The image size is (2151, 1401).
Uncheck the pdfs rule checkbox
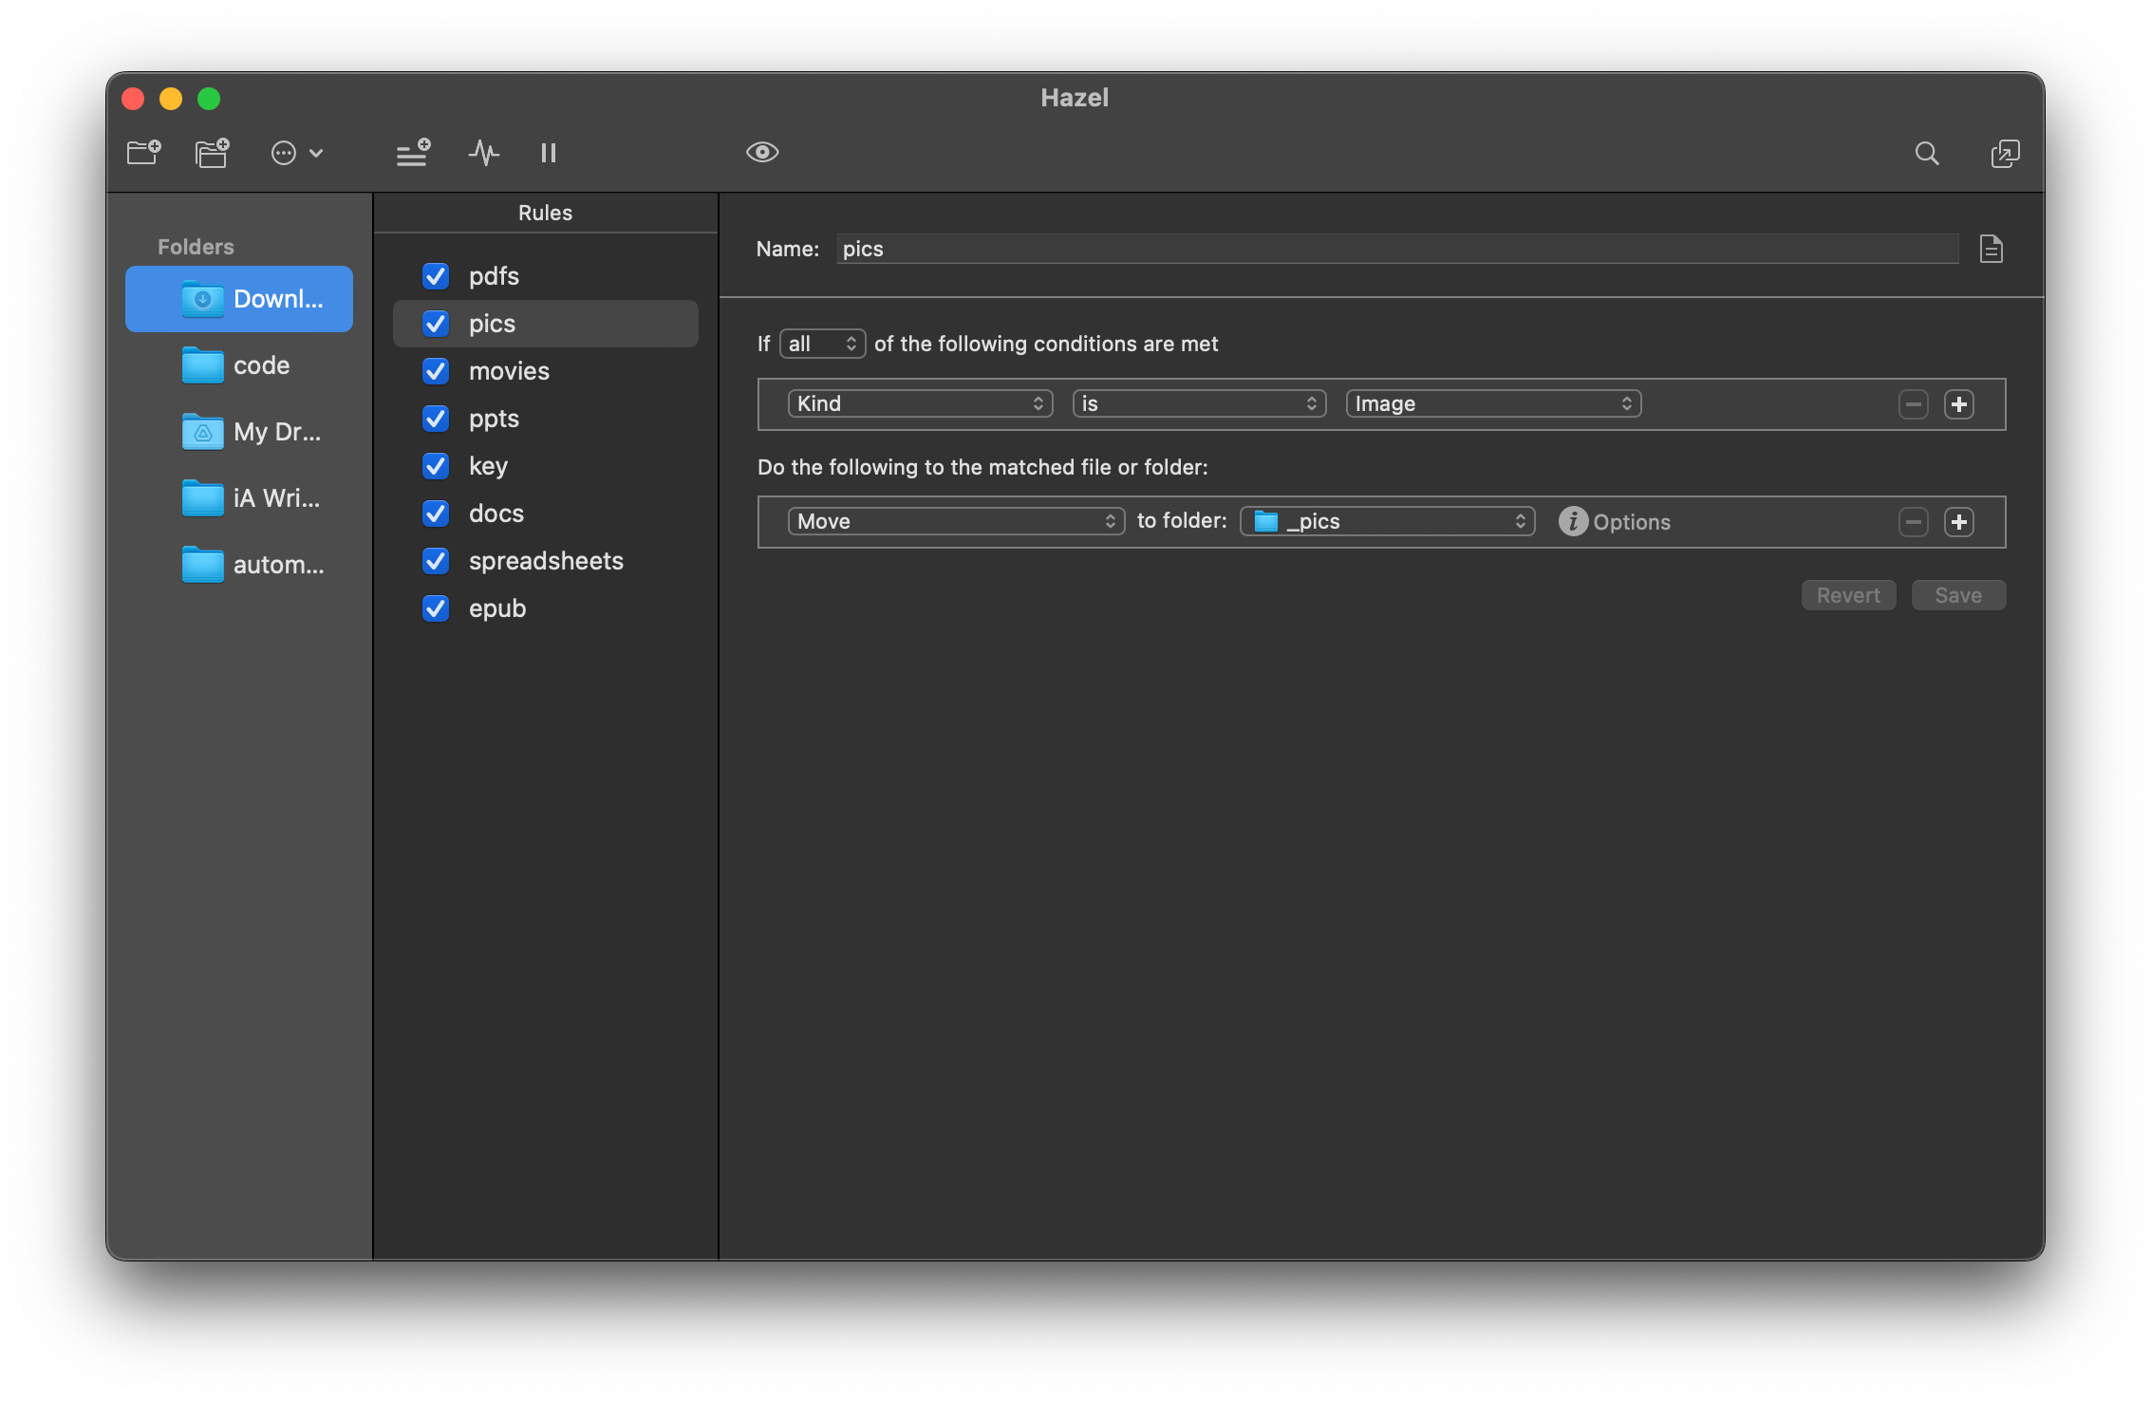[436, 276]
